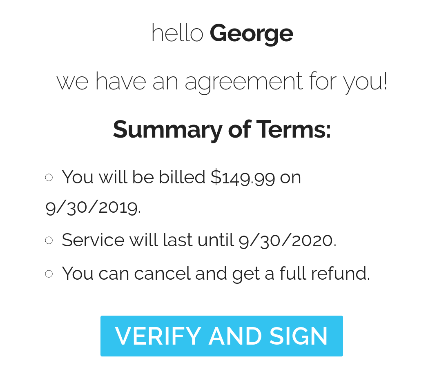Click the word cancel in third term

tap(162, 274)
